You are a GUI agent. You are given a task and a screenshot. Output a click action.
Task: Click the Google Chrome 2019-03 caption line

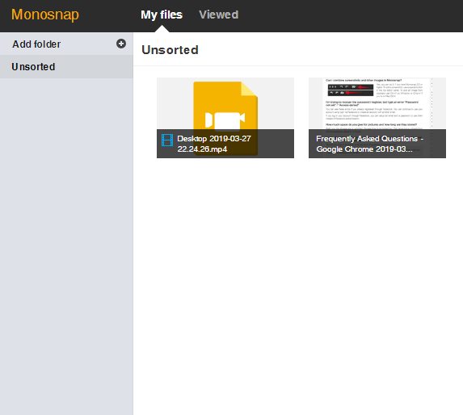tap(364, 149)
